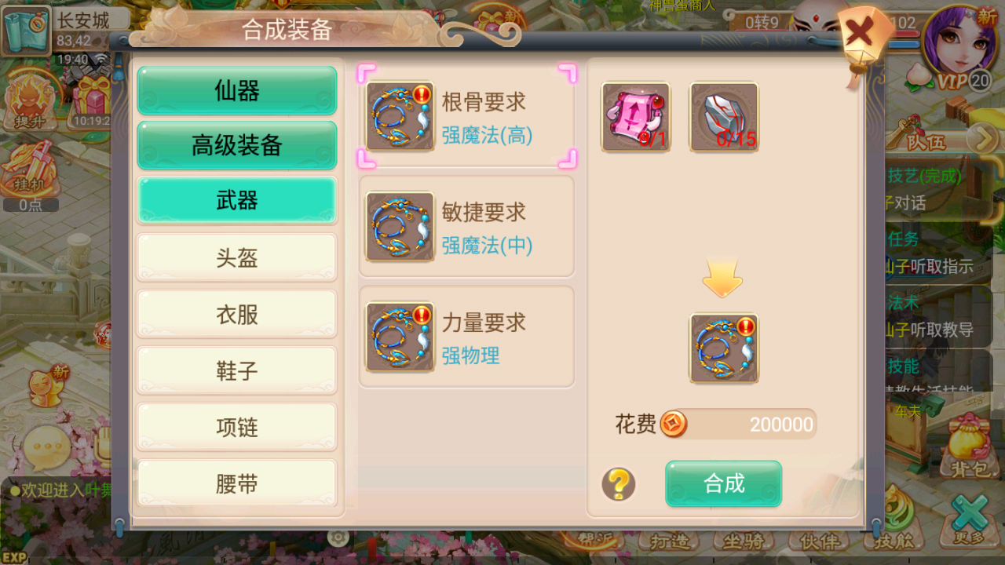Select the 武器 tab
Viewport: 1005px width, 565px height.
point(237,201)
